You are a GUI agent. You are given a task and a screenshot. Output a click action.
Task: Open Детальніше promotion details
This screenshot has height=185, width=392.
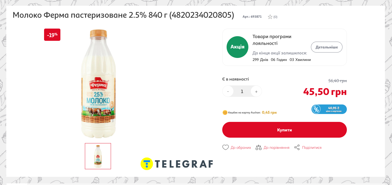327,47
